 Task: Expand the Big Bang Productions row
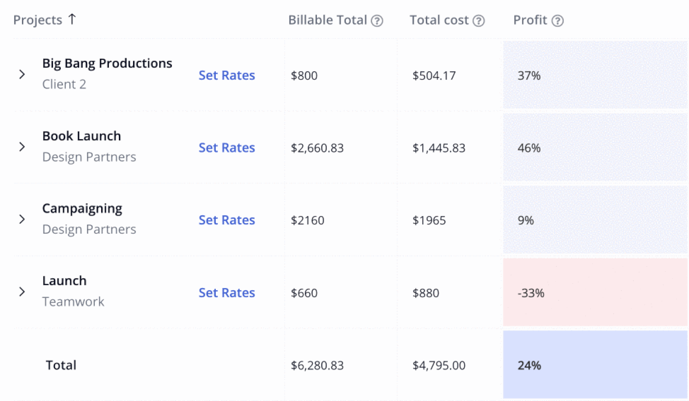pyautogui.click(x=22, y=74)
